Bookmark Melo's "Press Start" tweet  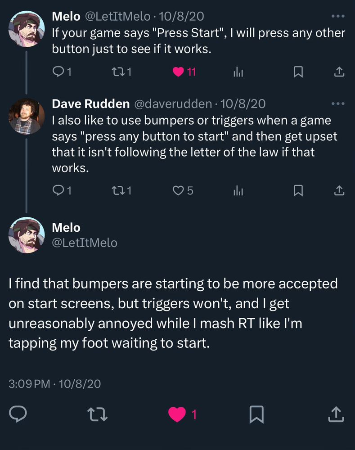297,72
